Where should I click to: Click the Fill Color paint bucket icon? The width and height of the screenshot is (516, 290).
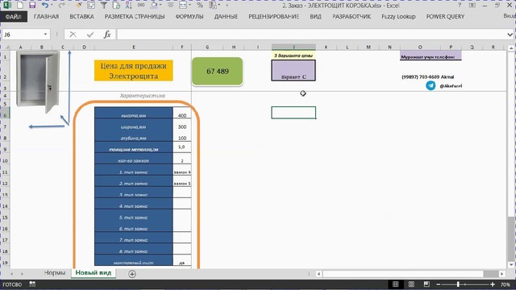coord(154,5)
